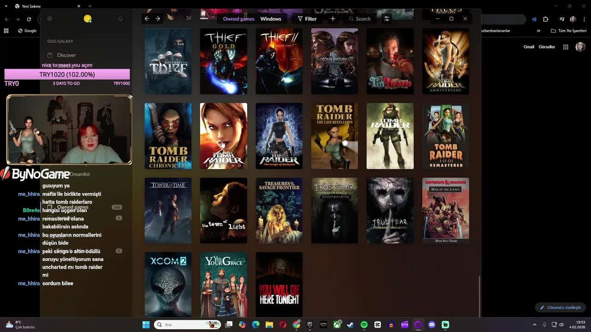Open Discord from taskbar
Image resolution: width=591 pixels, height=332 pixels.
coord(432,325)
